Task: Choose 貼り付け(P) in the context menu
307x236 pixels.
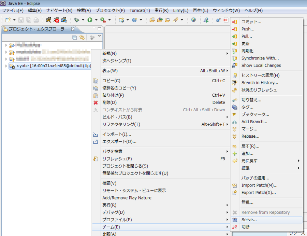Action: [161, 95]
